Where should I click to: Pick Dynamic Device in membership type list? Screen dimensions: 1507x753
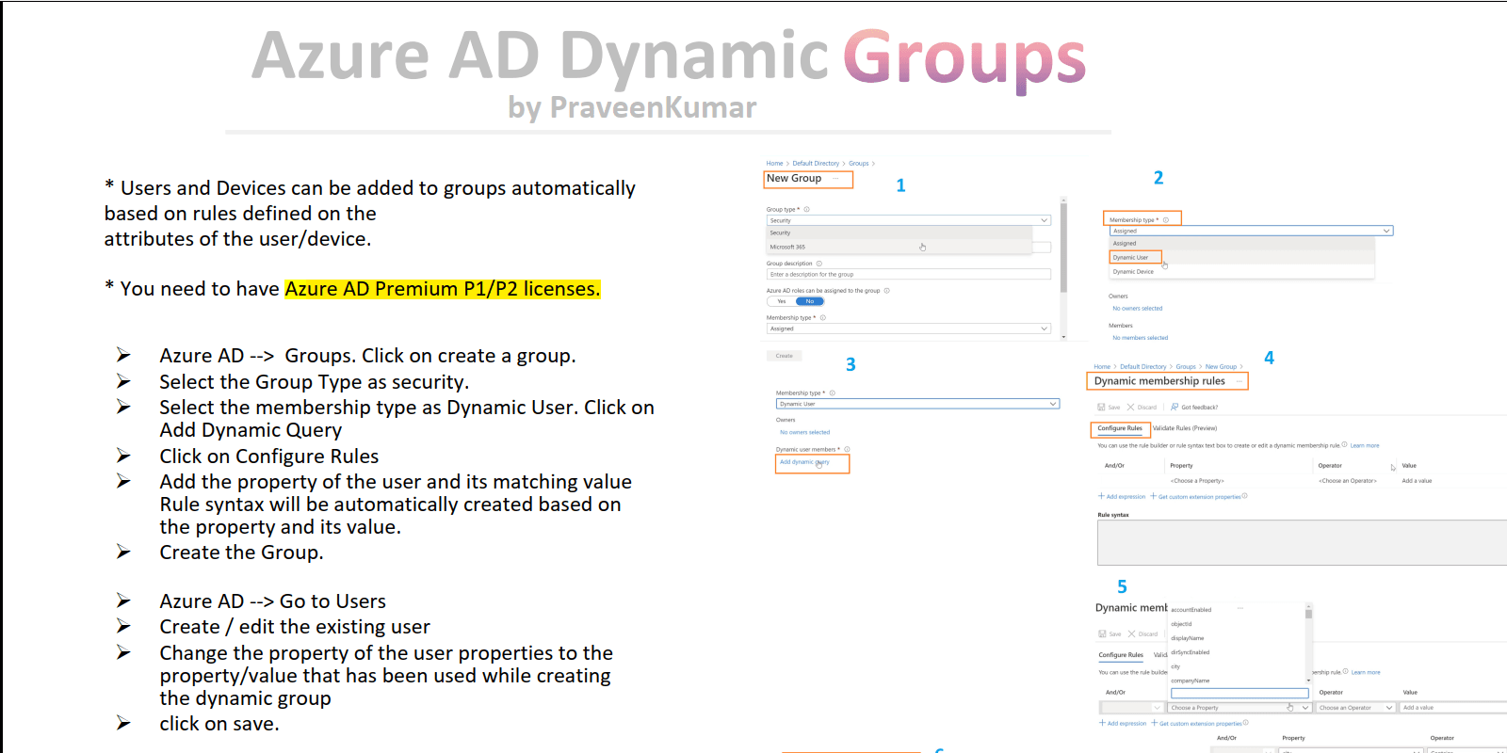point(1133,272)
